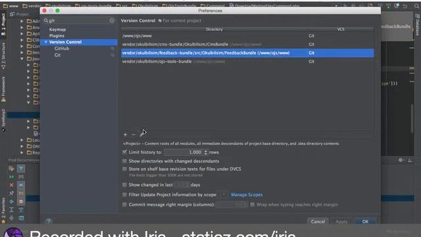Select Keymap in settings tree
This screenshot has height=237, width=421.
click(x=57, y=29)
